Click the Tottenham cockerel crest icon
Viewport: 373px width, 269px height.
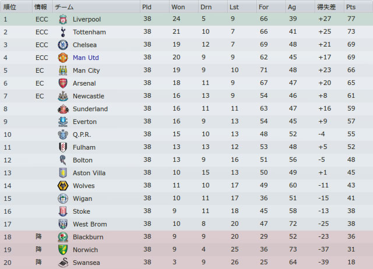pos(63,32)
